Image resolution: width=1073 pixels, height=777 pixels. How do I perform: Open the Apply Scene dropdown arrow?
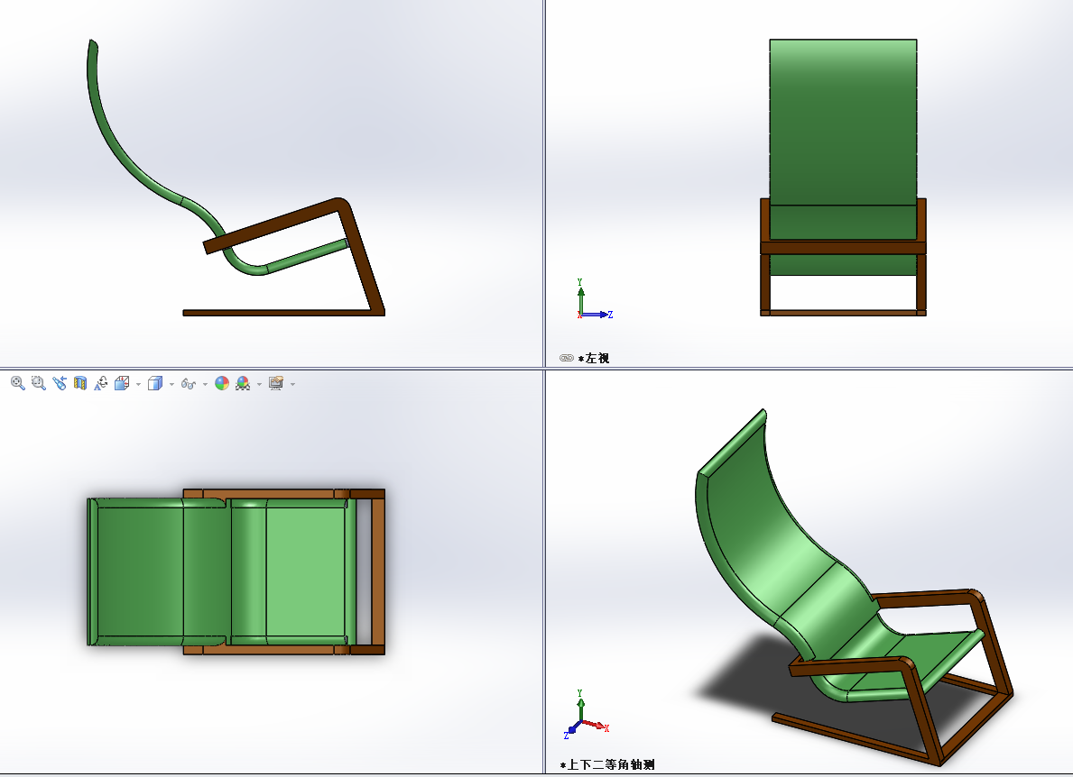(259, 384)
